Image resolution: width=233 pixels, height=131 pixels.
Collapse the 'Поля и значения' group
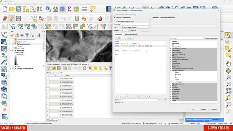[x=171, y=70]
